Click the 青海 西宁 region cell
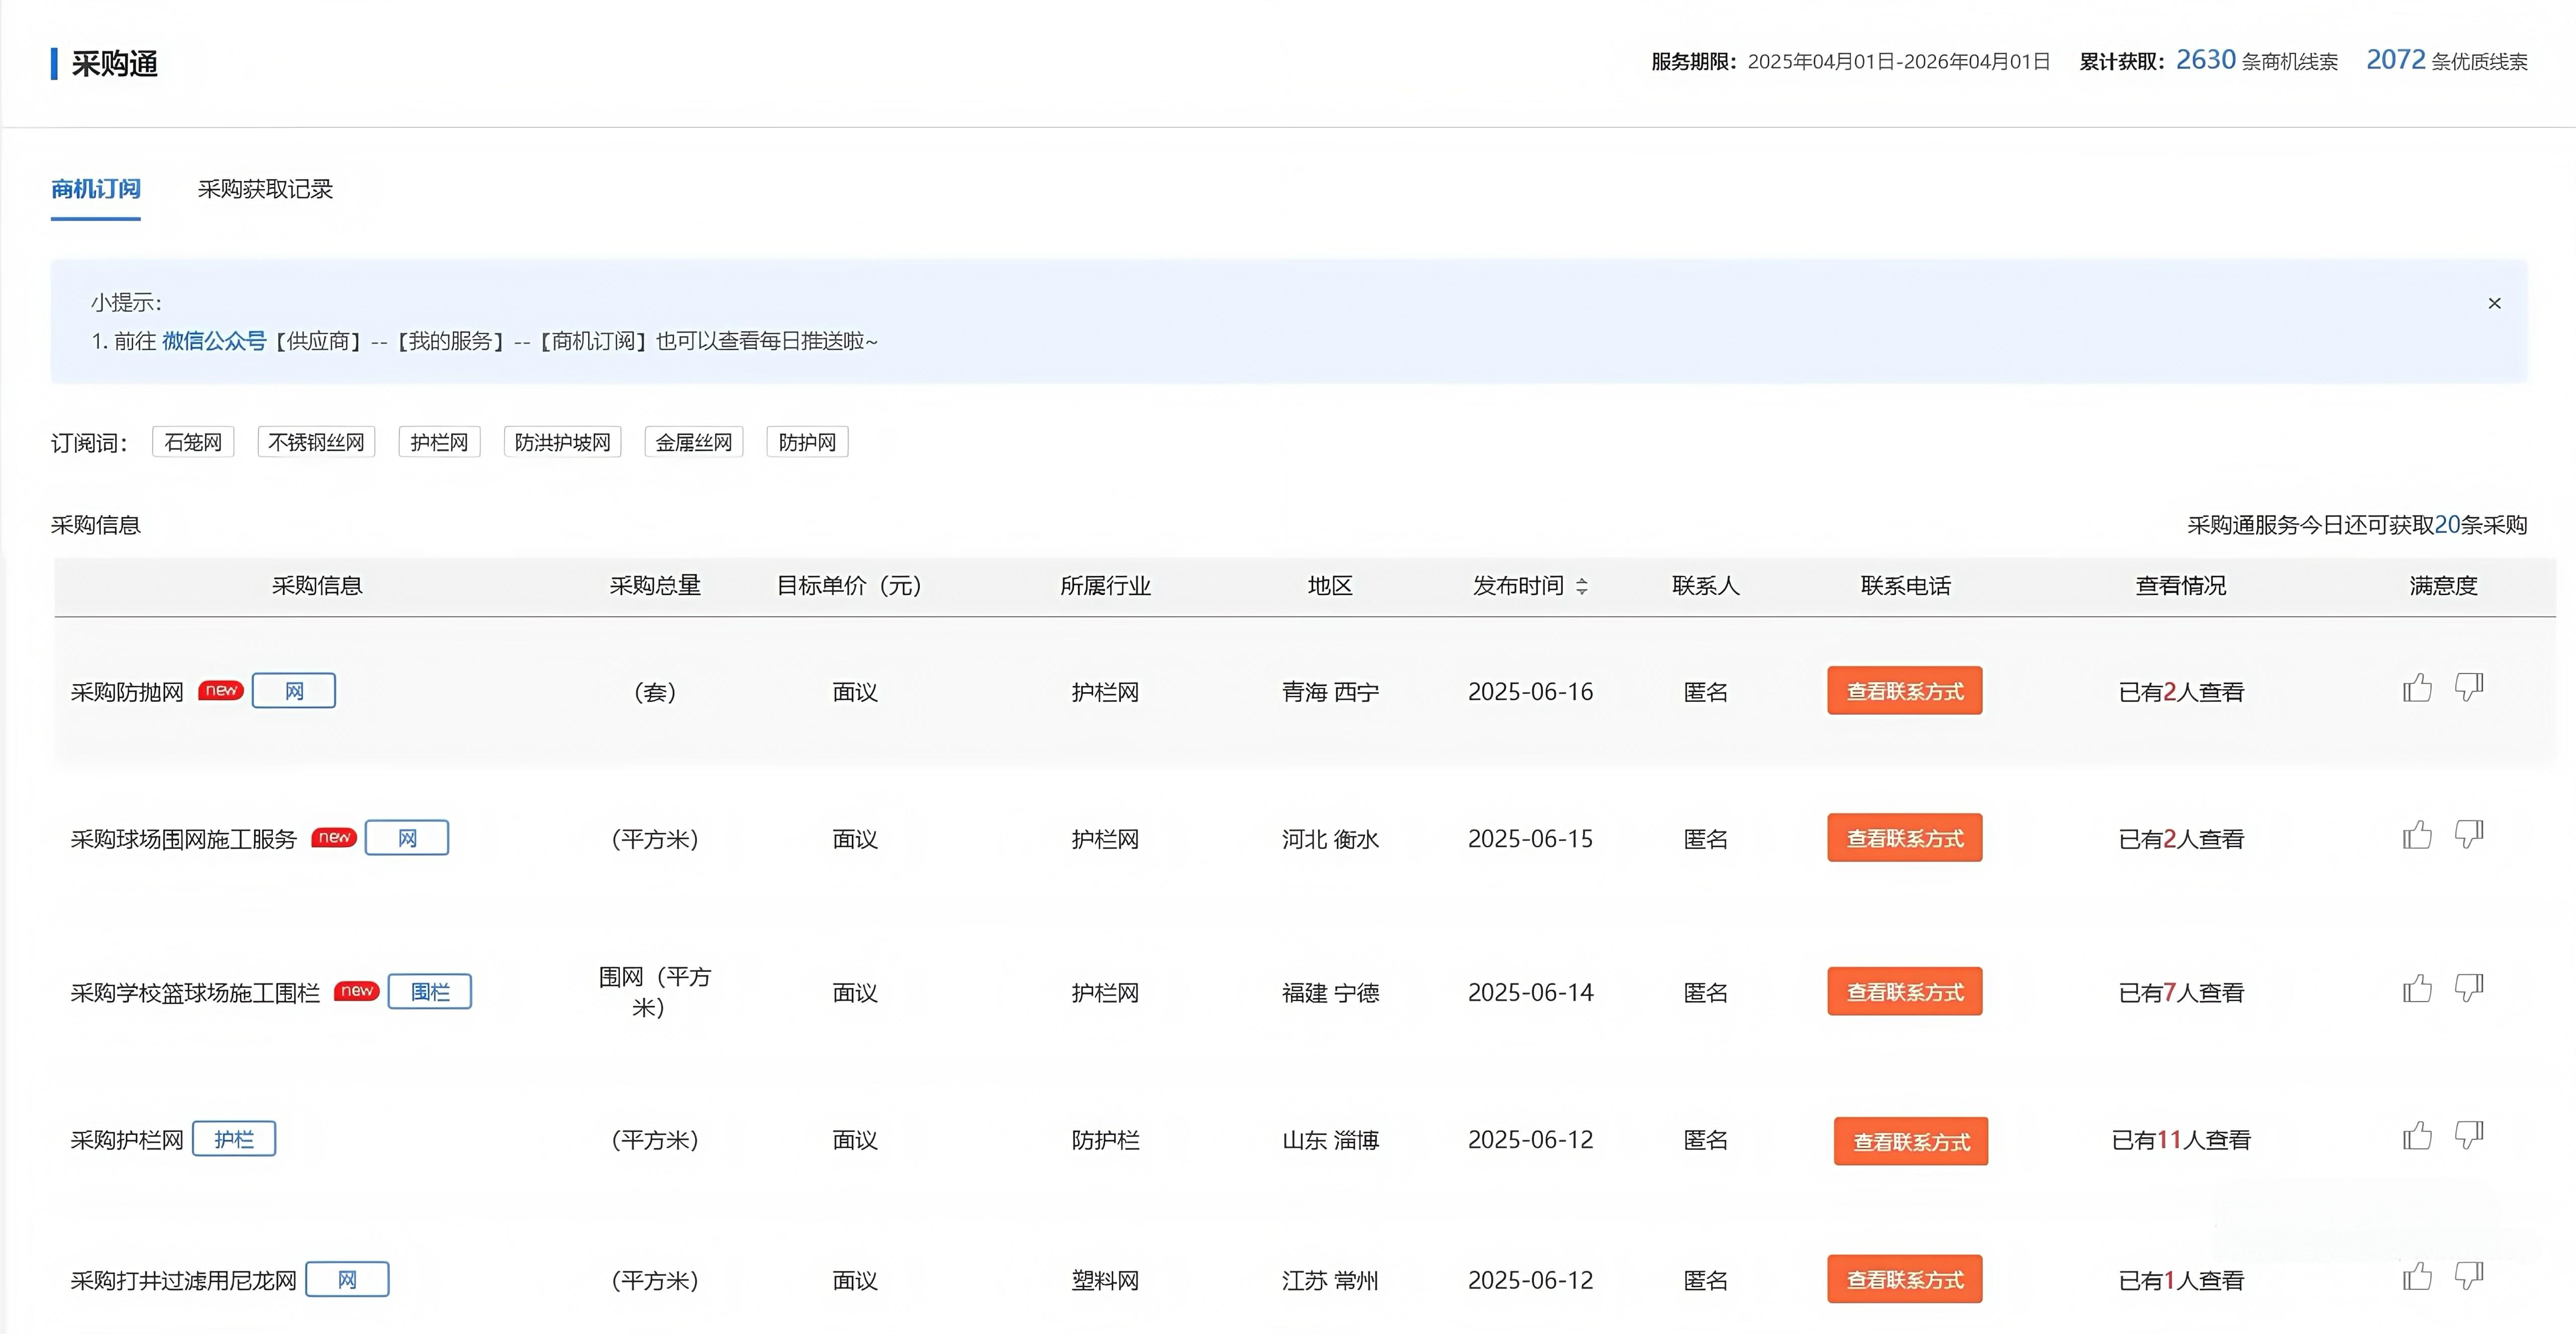Viewport: 2576px width, 1334px height. click(1330, 692)
